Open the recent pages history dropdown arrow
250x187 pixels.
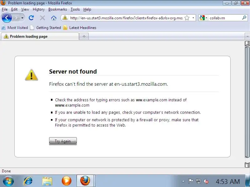[22, 18]
